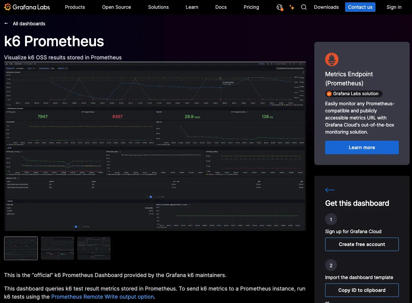Viewport: 412px width, 303px height.
Task: Click Visualize k6 OSS results subtitle
Action: 63,57
